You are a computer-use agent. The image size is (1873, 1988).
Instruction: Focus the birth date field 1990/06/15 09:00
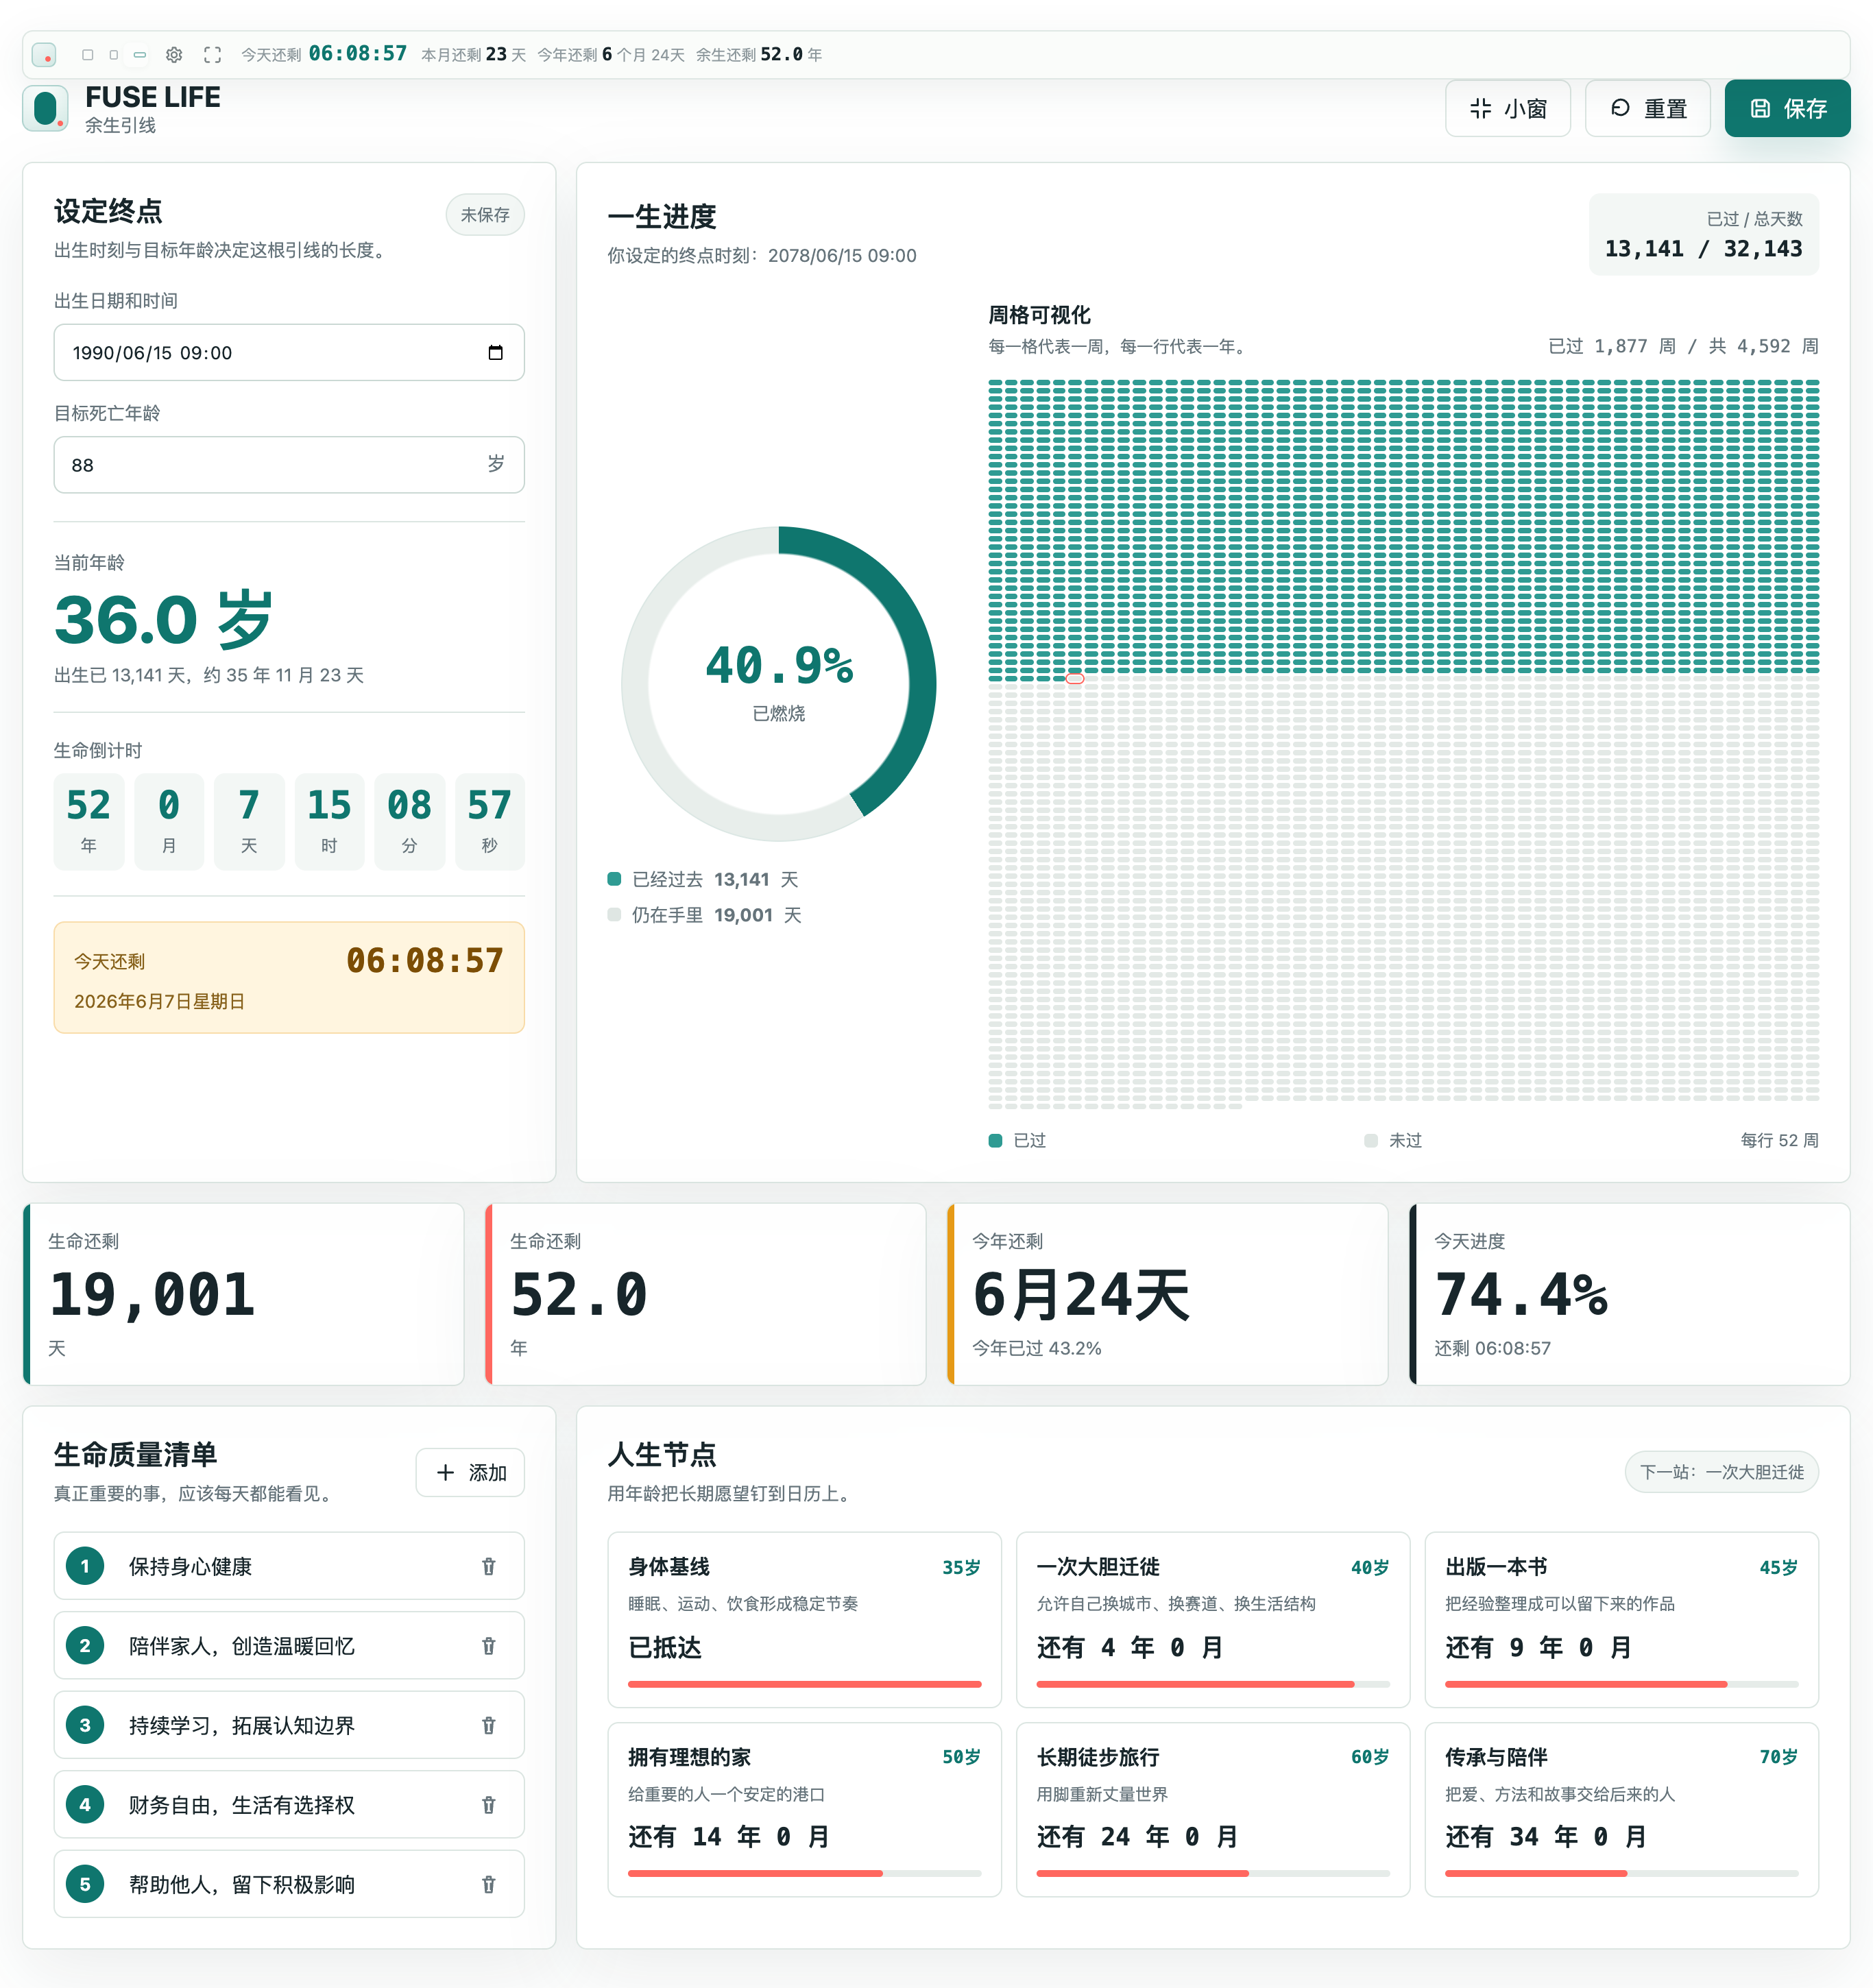coord(289,352)
